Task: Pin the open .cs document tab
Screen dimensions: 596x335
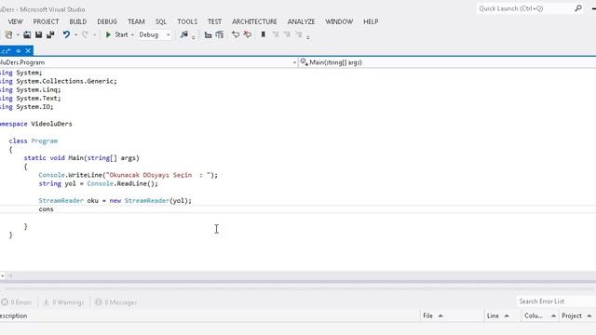Action: [19, 50]
